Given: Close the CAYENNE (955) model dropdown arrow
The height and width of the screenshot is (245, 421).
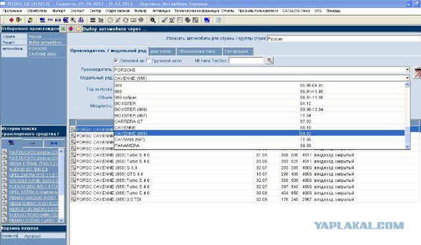Looking at the screenshot, I should coord(407,78).
